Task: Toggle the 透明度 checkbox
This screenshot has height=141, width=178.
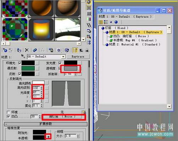Action: (60, 68)
